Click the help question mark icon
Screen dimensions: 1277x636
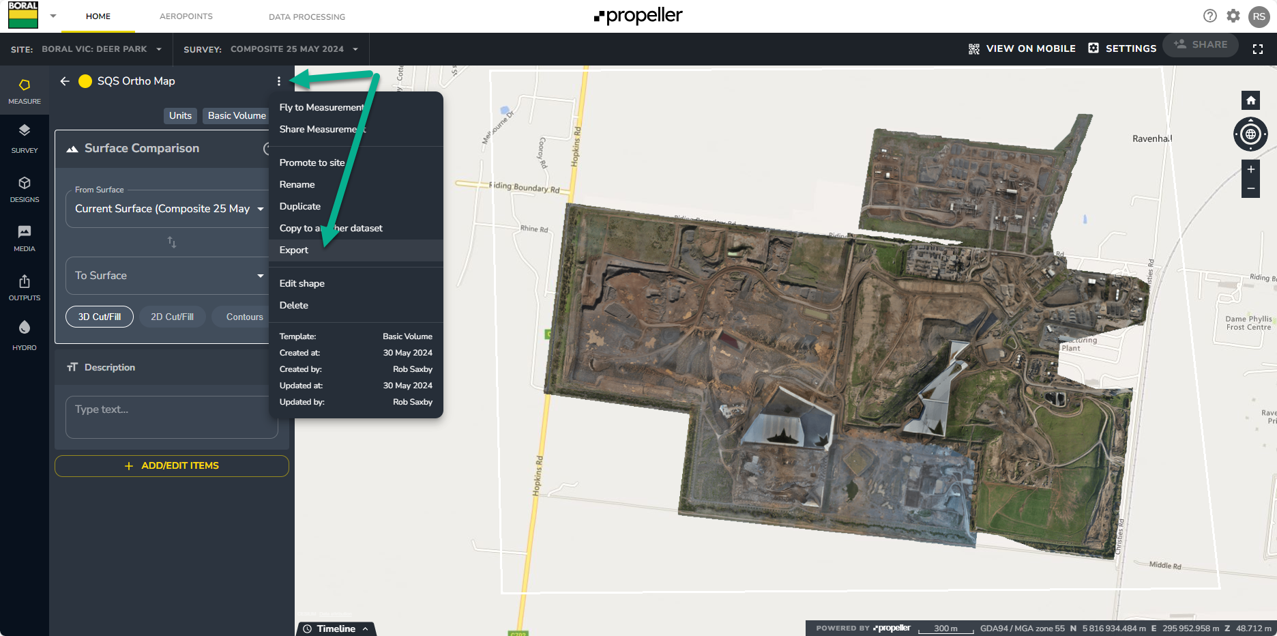1210,16
